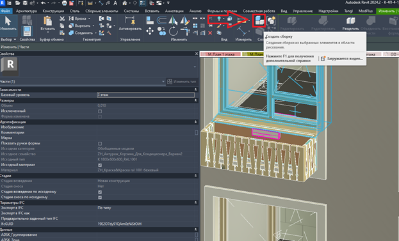Open the М_План 1 этажа view tab

220,54
